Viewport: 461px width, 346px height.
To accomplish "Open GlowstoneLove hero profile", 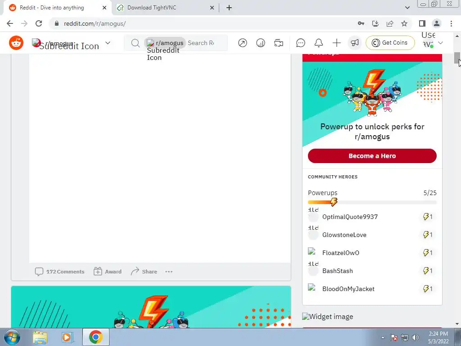I will 344,235.
